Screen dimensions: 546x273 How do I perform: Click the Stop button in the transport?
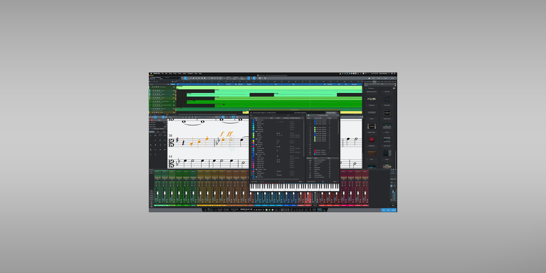tap(267, 210)
